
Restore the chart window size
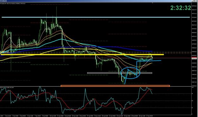point(194,1)
